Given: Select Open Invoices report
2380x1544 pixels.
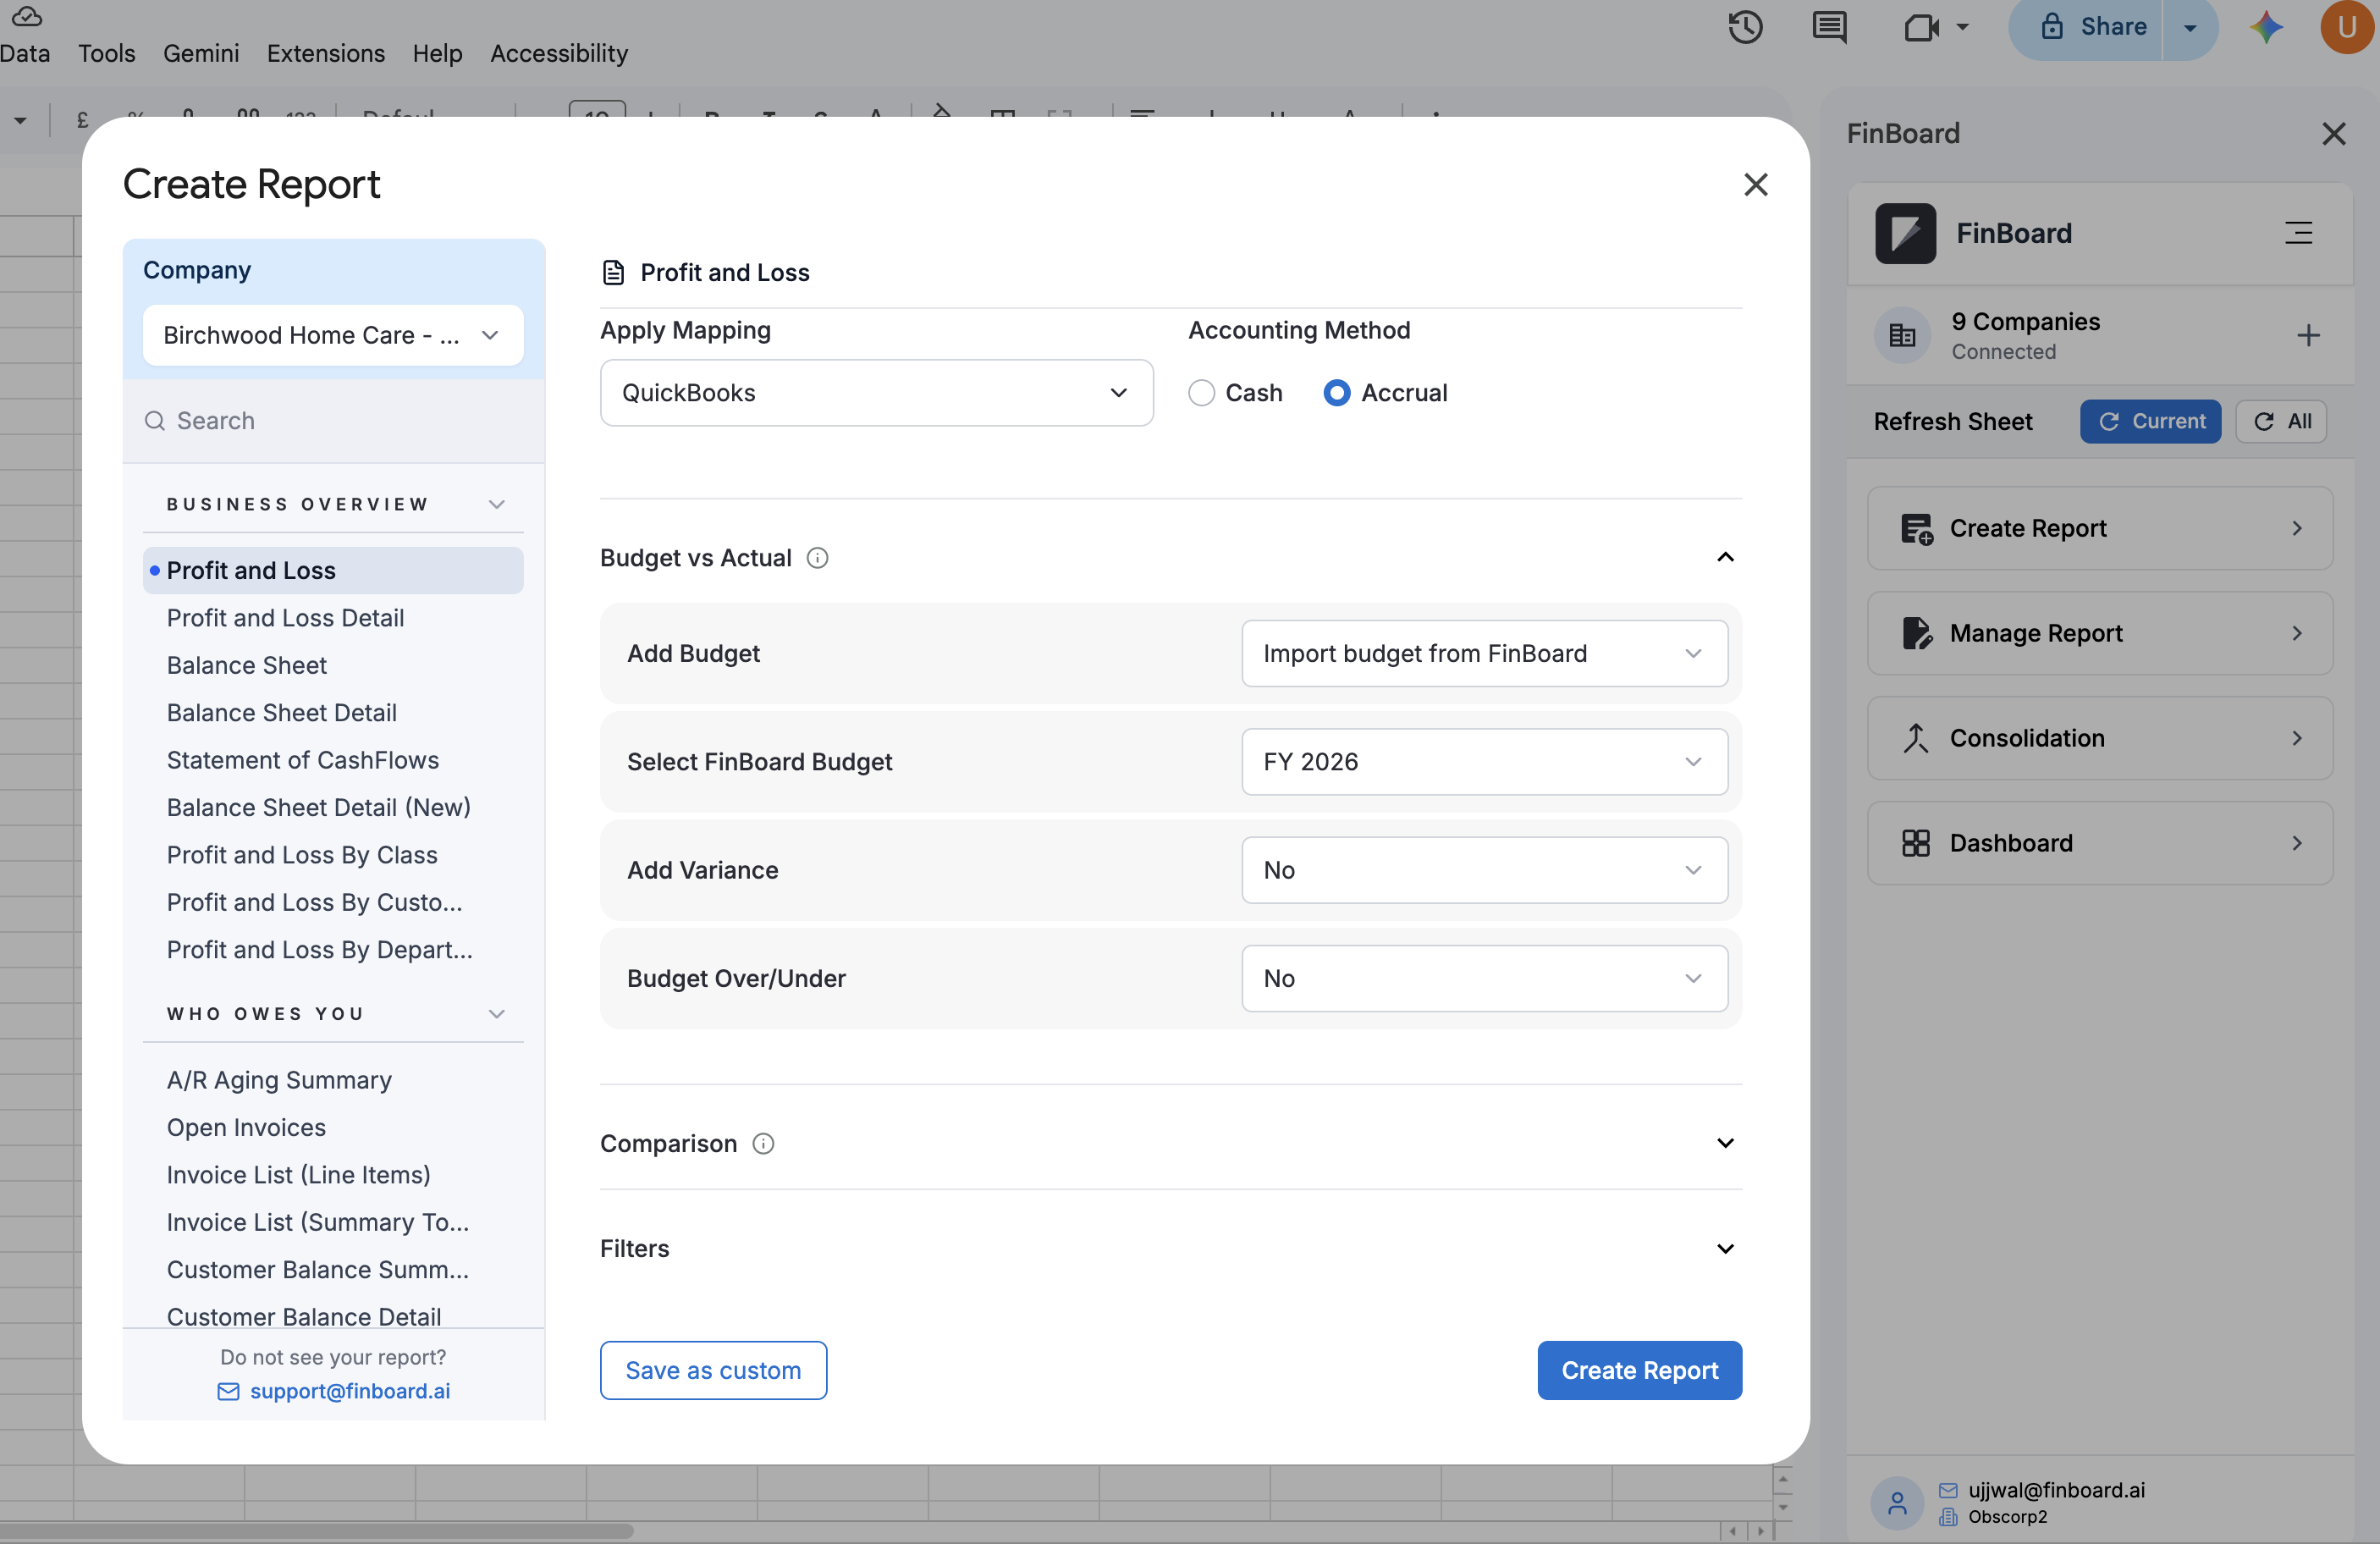Looking at the screenshot, I should (246, 1128).
